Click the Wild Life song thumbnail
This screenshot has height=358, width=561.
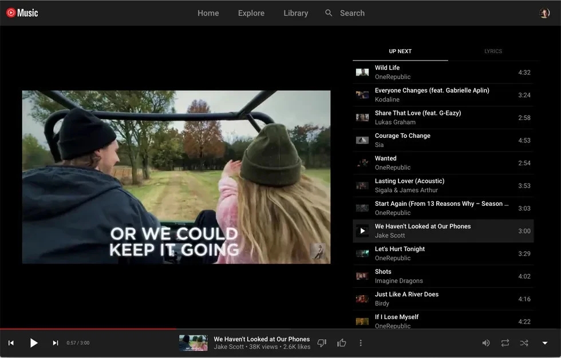[362, 73]
